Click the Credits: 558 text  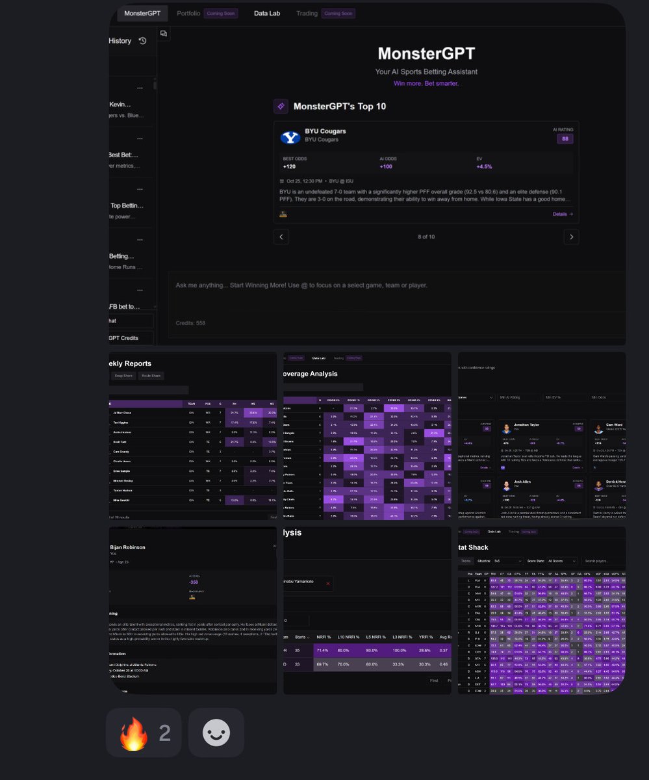coord(190,323)
